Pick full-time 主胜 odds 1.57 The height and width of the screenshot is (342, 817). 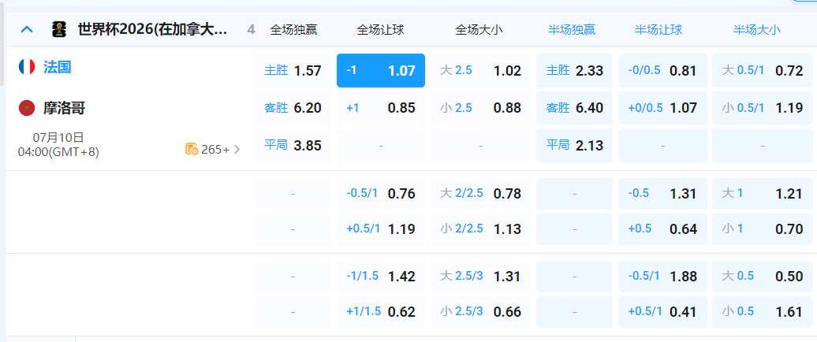coord(293,70)
